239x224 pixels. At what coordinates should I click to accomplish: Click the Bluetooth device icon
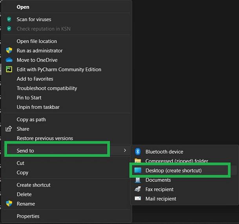138,151
